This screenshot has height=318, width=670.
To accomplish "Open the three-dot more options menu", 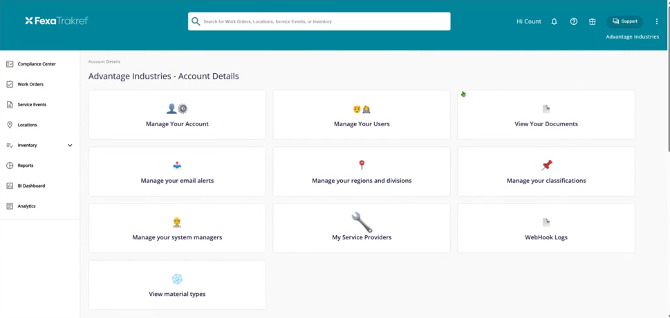I will tap(657, 21).
